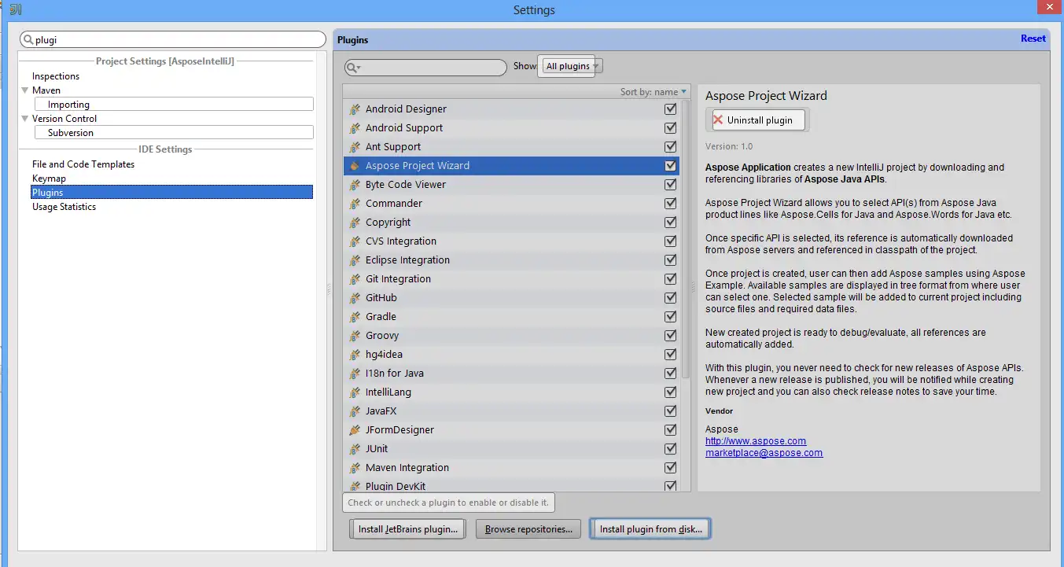
Task: Select the Plugin DevKit row
Action: pos(511,486)
